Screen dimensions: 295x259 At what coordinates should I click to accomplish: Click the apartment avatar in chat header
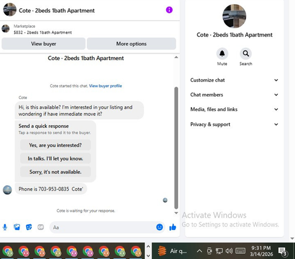coord(9,9)
